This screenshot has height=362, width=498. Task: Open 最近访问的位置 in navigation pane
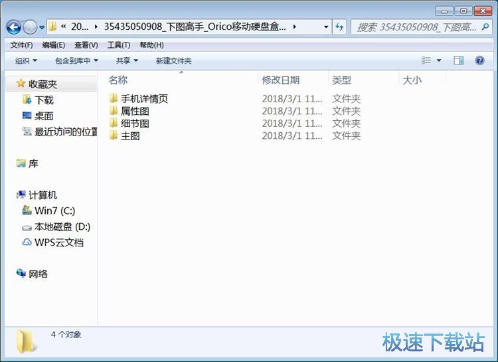[x=66, y=132]
